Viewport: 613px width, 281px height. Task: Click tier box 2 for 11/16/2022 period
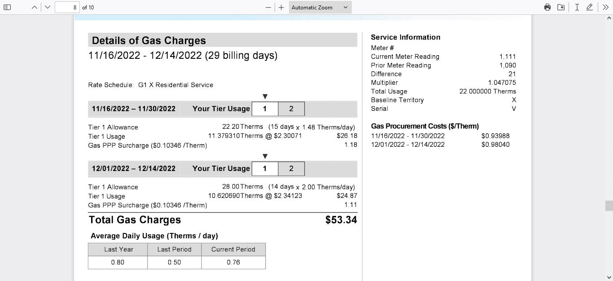[291, 109]
